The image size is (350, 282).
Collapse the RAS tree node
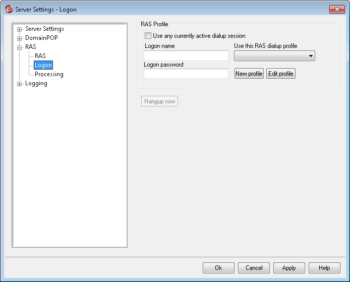click(x=20, y=47)
